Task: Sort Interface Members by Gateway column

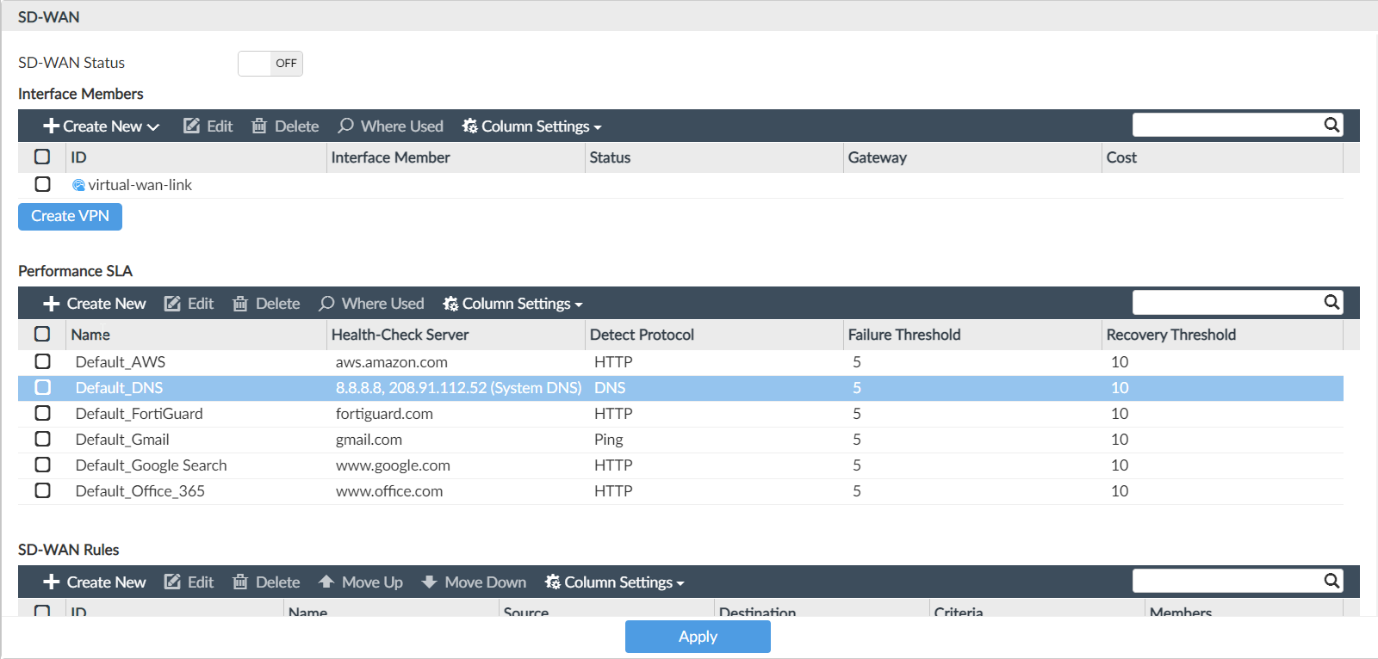Action: click(x=877, y=157)
